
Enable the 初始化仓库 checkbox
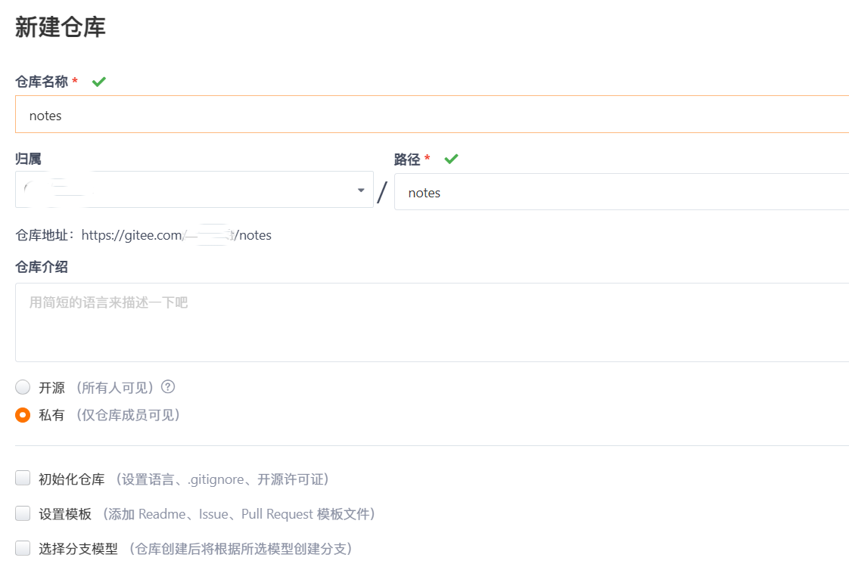22,477
